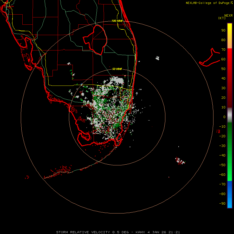Viewport: 234px width, 234px height.
Task: Click the 100 NMI range ring label
Action: pyautogui.click(x=117, y=21)
